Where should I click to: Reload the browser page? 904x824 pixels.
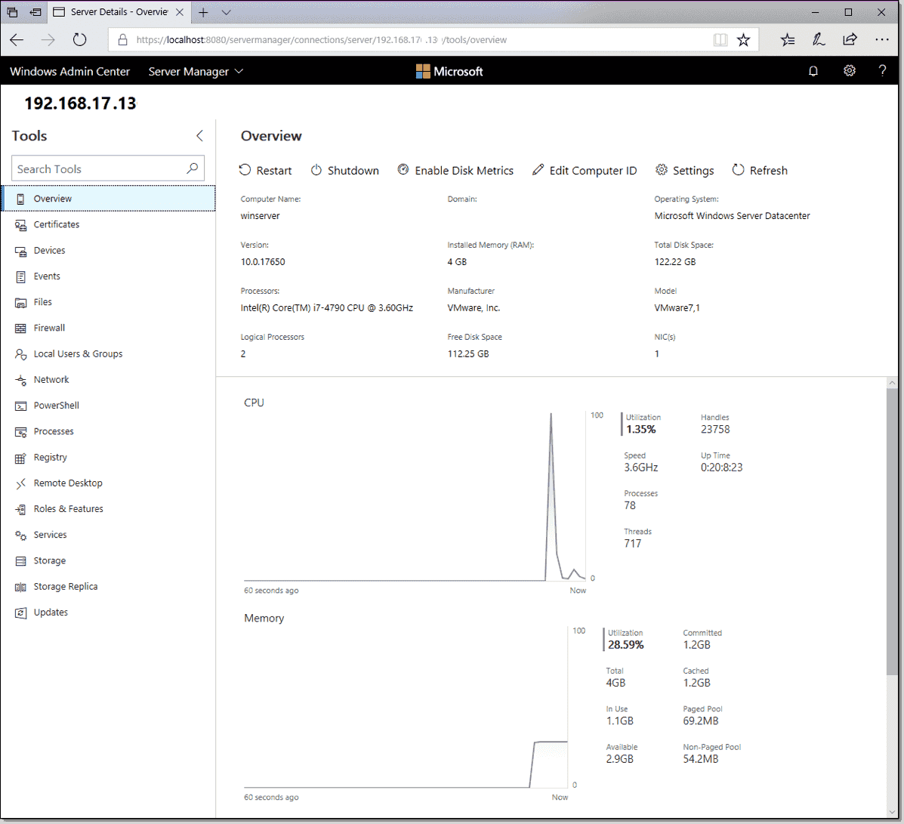click(79, 40)
